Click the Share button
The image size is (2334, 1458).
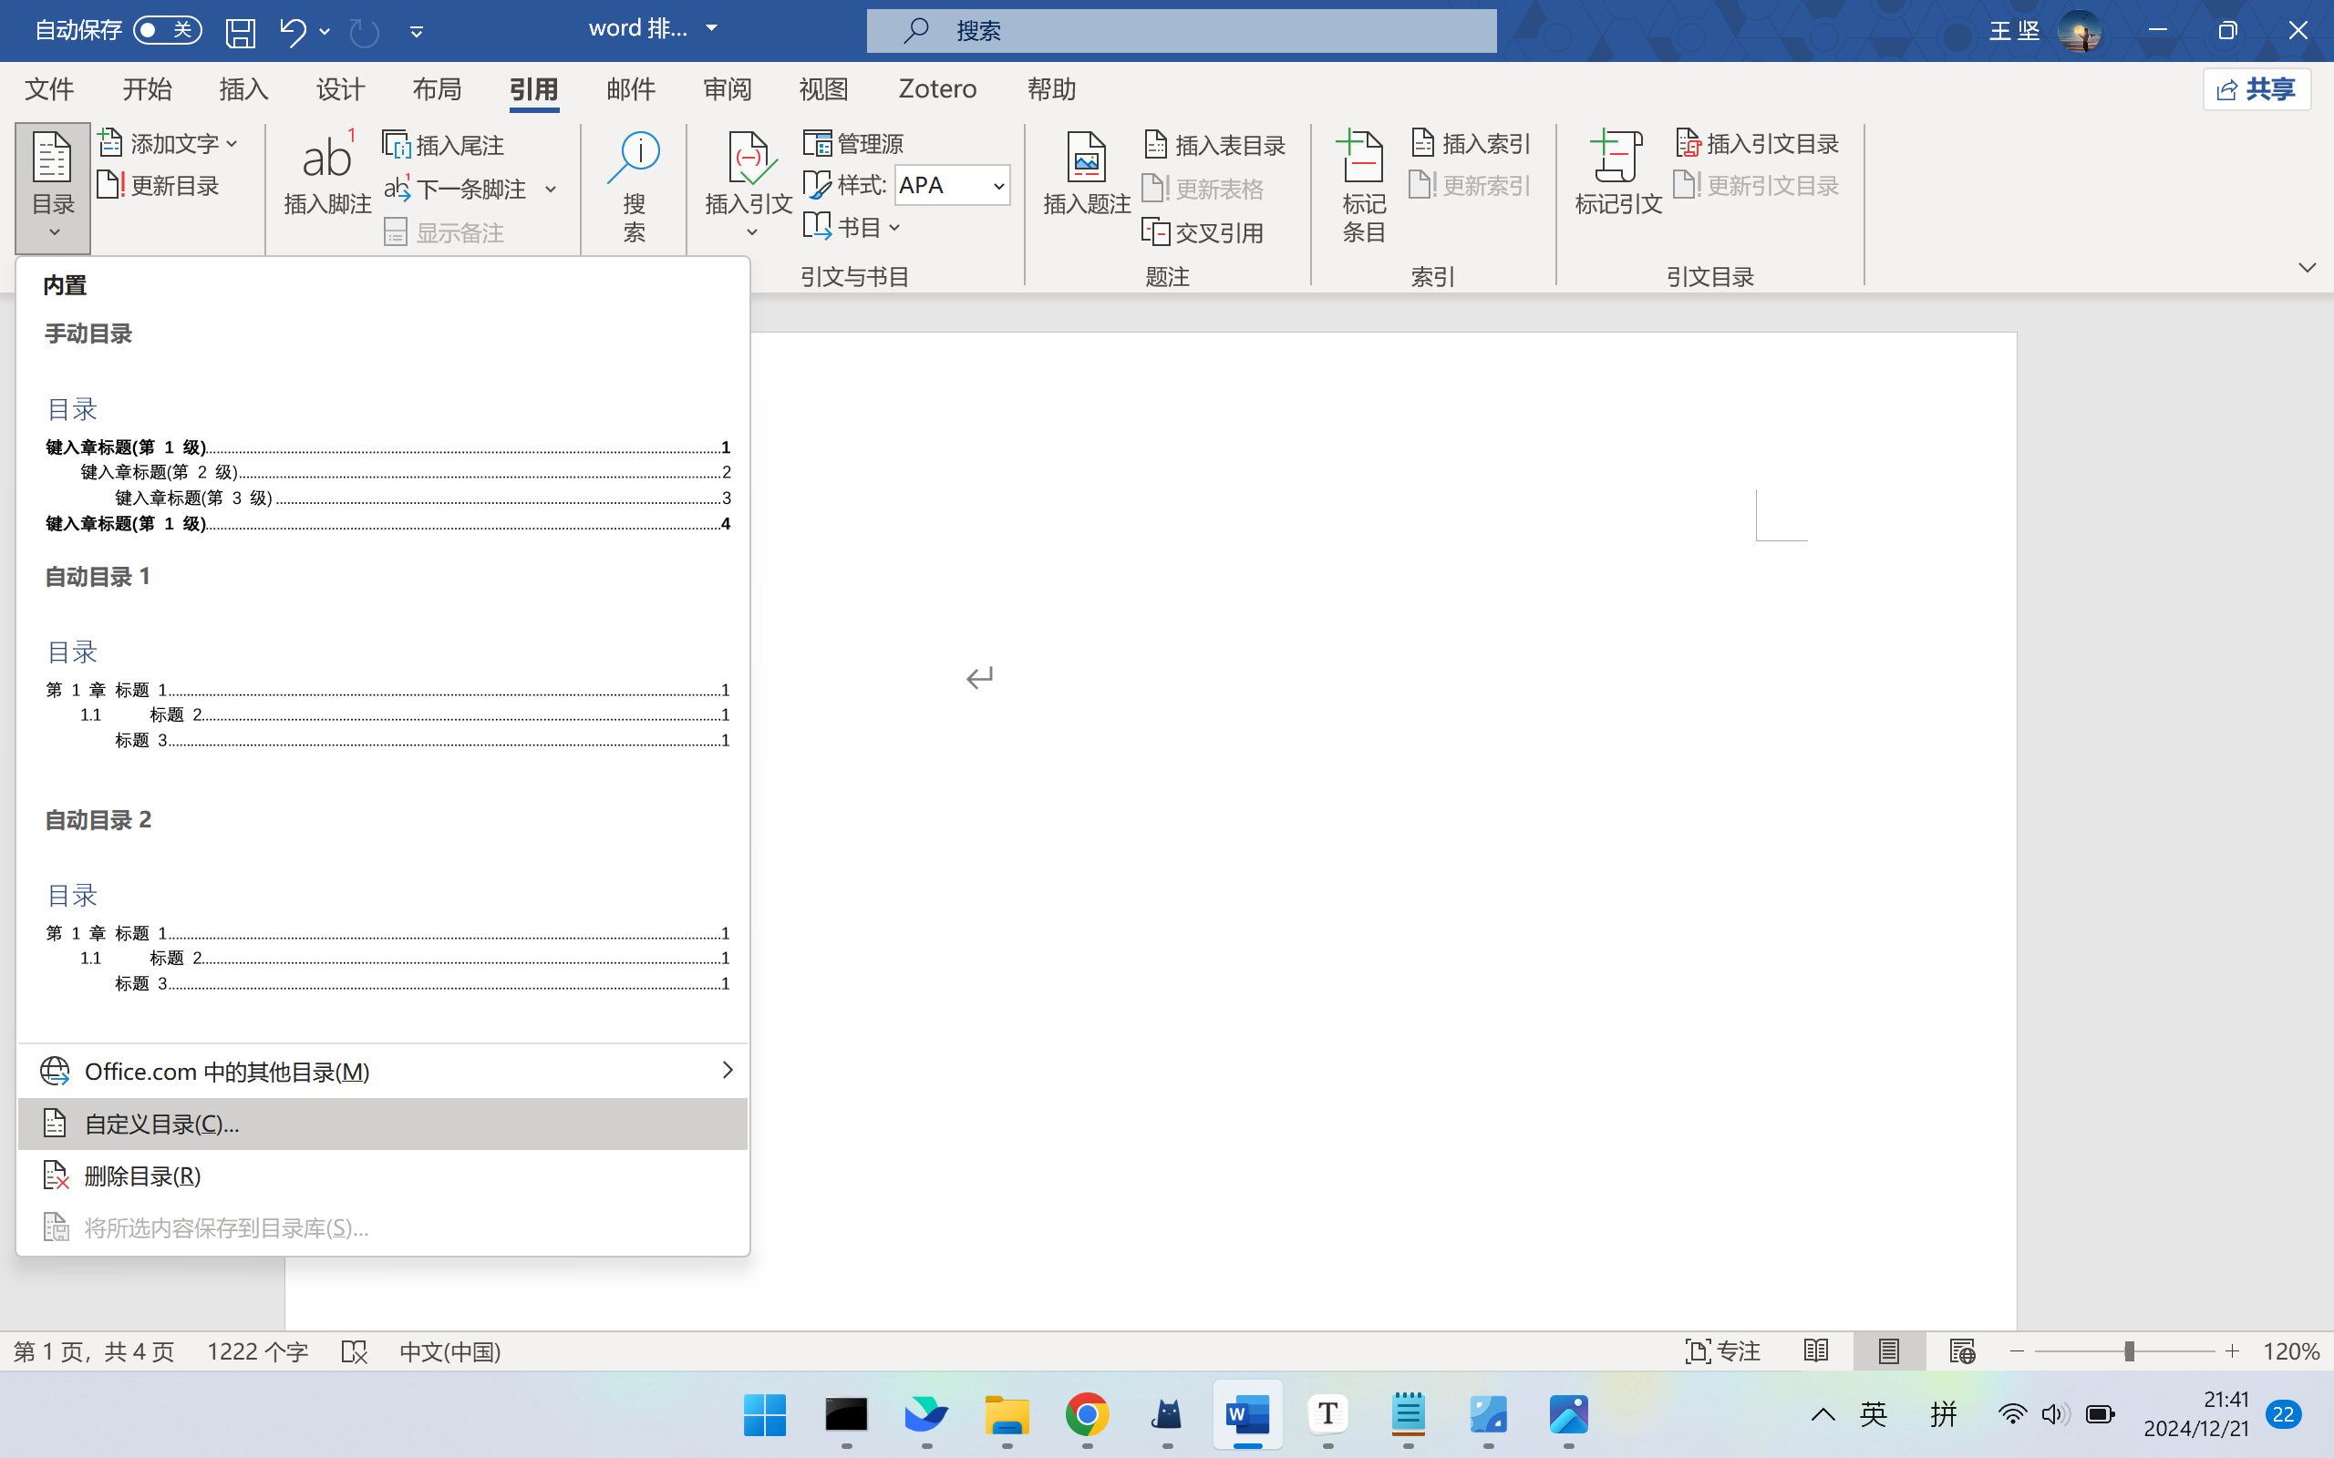[2256, 89]
